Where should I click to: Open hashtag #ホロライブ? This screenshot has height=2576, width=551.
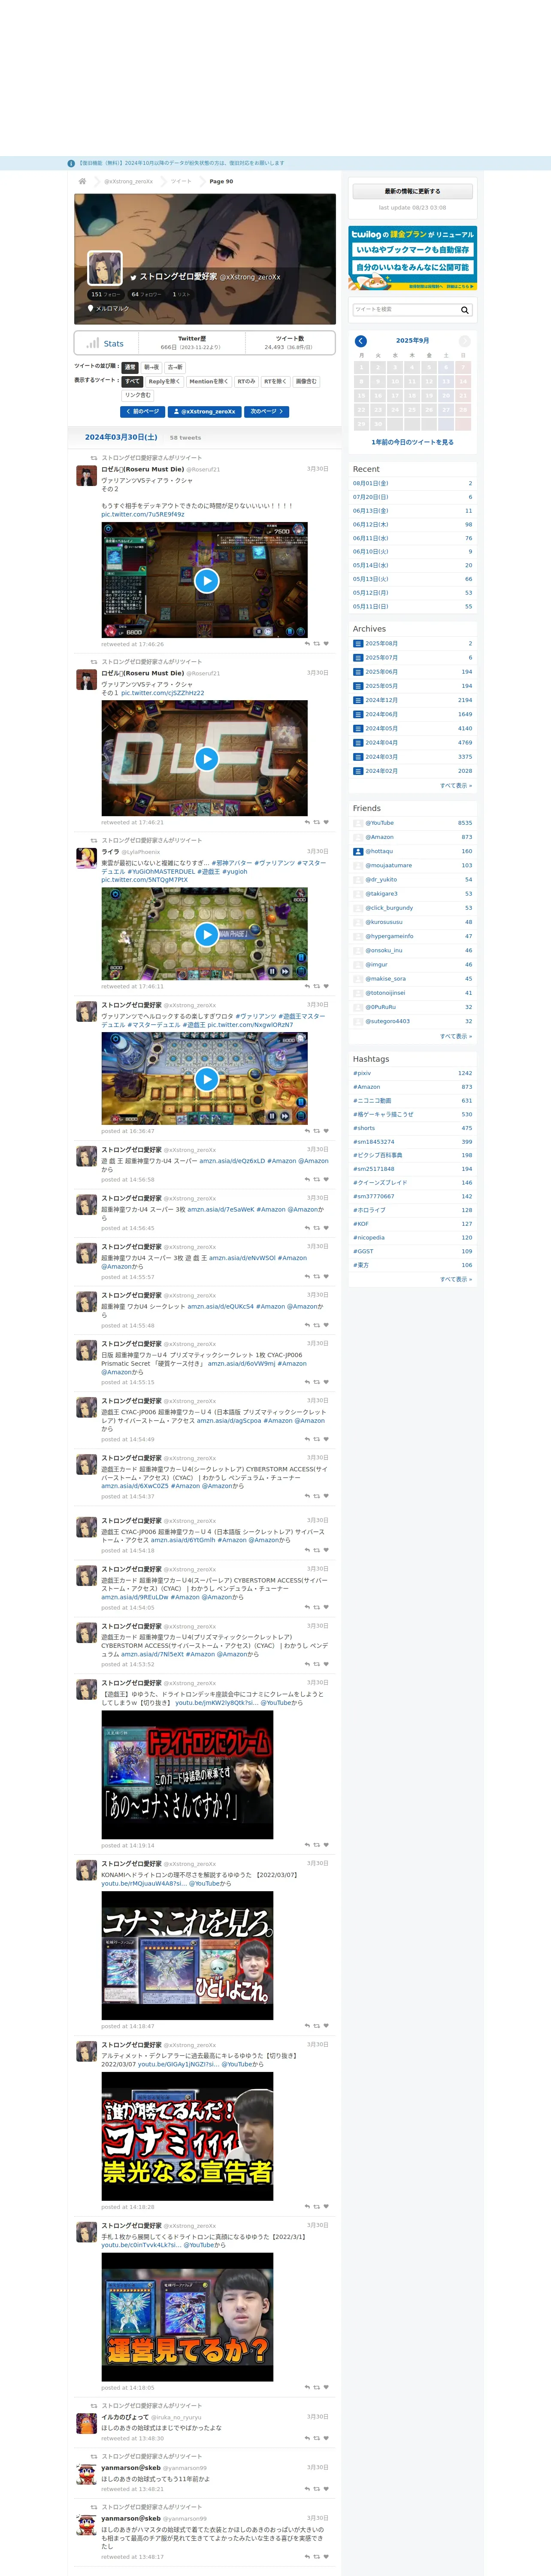click(369, 1210)
